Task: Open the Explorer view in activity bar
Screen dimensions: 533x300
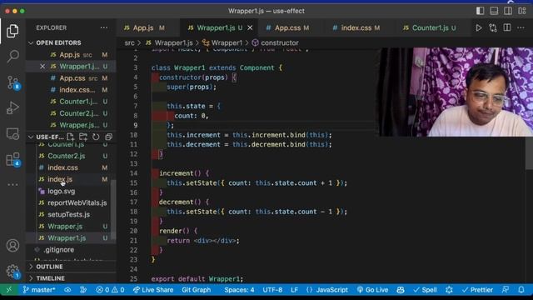Action: [12, 31]
